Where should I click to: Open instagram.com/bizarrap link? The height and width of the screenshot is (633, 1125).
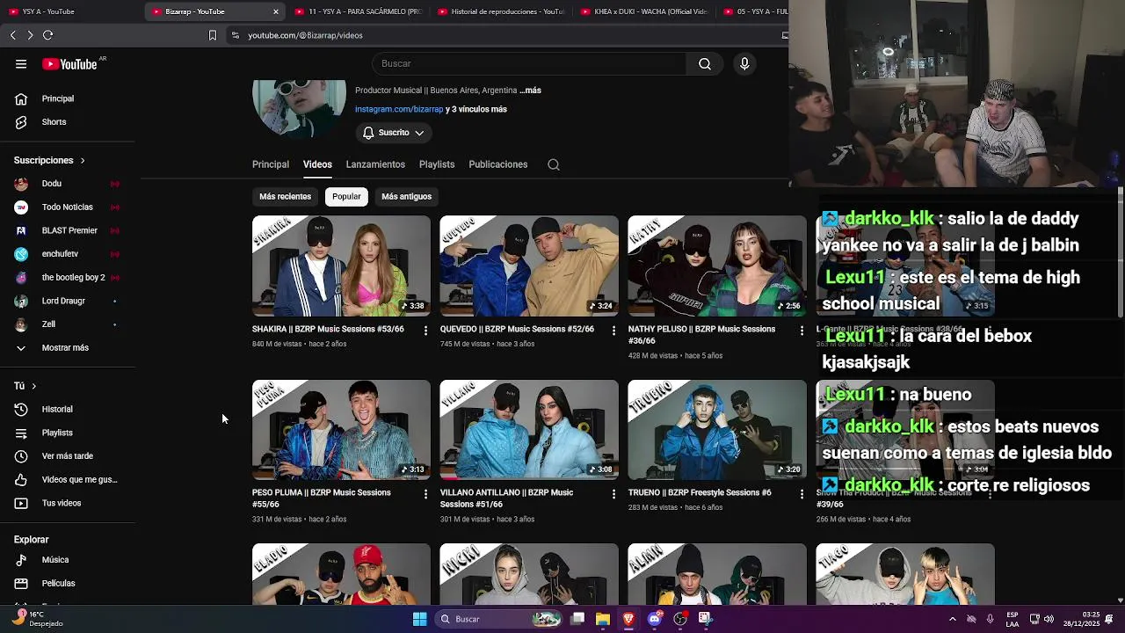point(399,109)
